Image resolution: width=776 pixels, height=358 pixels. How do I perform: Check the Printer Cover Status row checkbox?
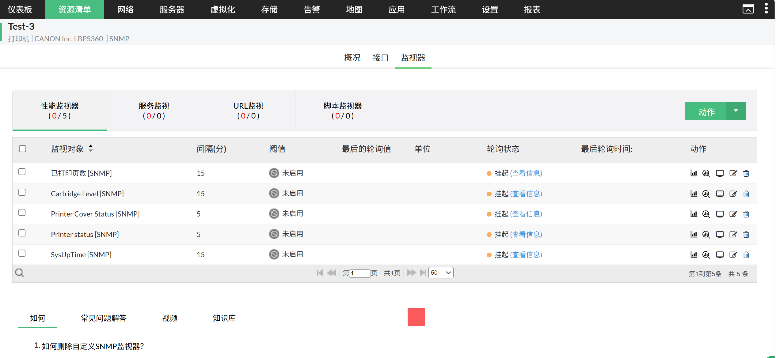(22, 213)
